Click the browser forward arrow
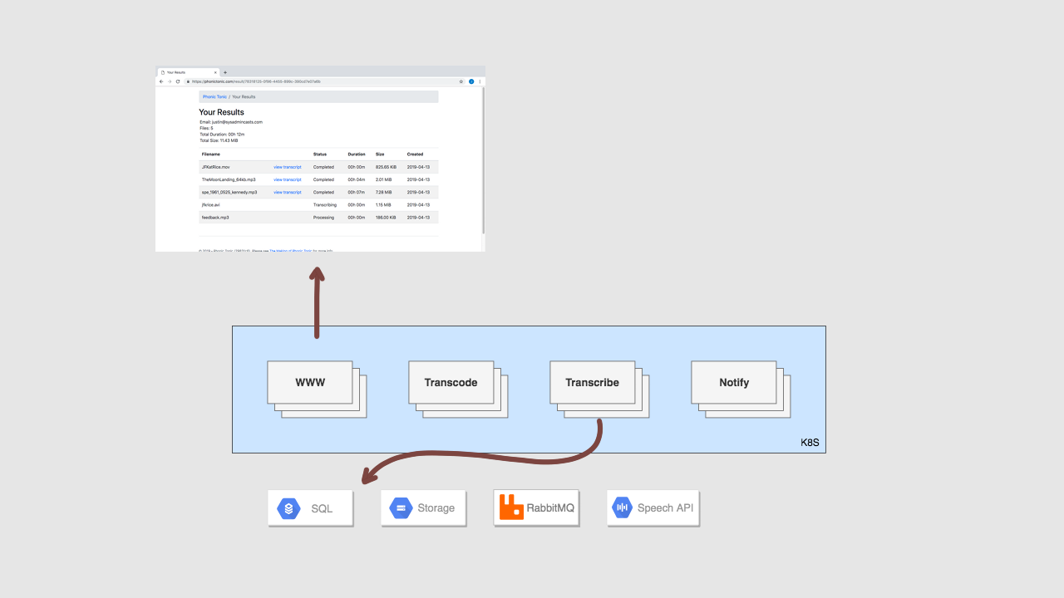This screenshot has width=1064, height=598. (x=169, y=81)
